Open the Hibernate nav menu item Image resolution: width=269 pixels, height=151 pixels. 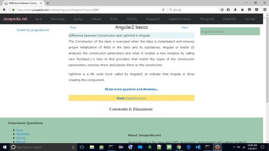tap(58, 19)
